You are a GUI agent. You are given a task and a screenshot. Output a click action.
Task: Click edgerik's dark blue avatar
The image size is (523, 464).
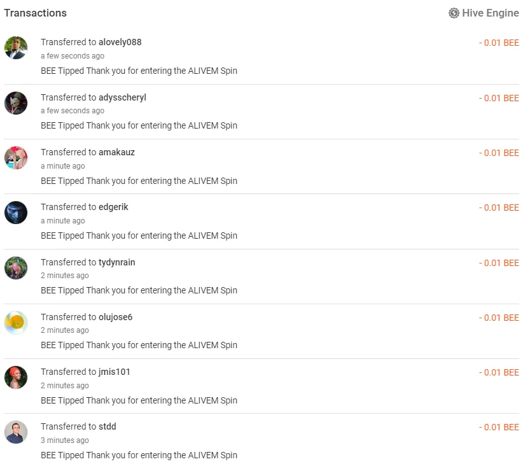click(x=16, y=213)
